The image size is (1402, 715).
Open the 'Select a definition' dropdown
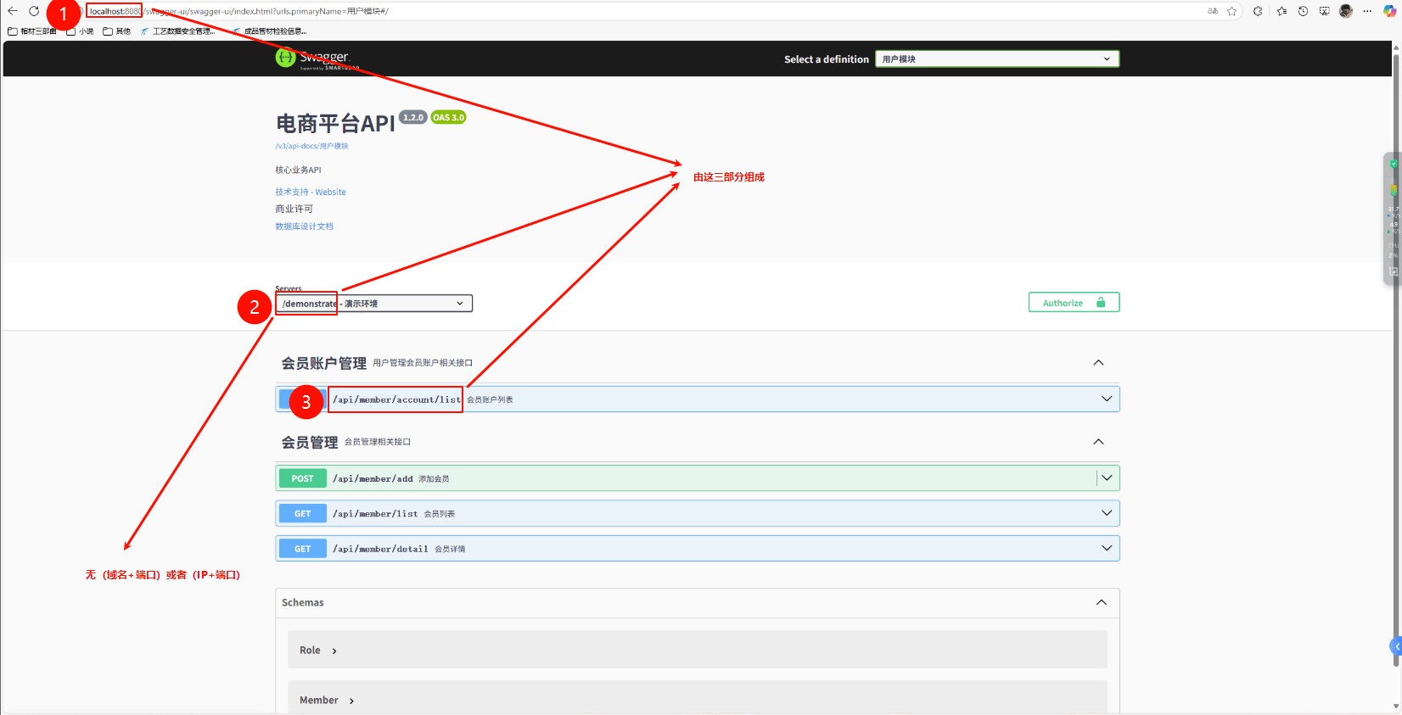[x=996, y=59]
